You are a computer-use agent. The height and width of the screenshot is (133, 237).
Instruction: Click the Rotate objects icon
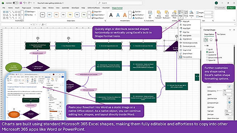click(x=191, y=14)
